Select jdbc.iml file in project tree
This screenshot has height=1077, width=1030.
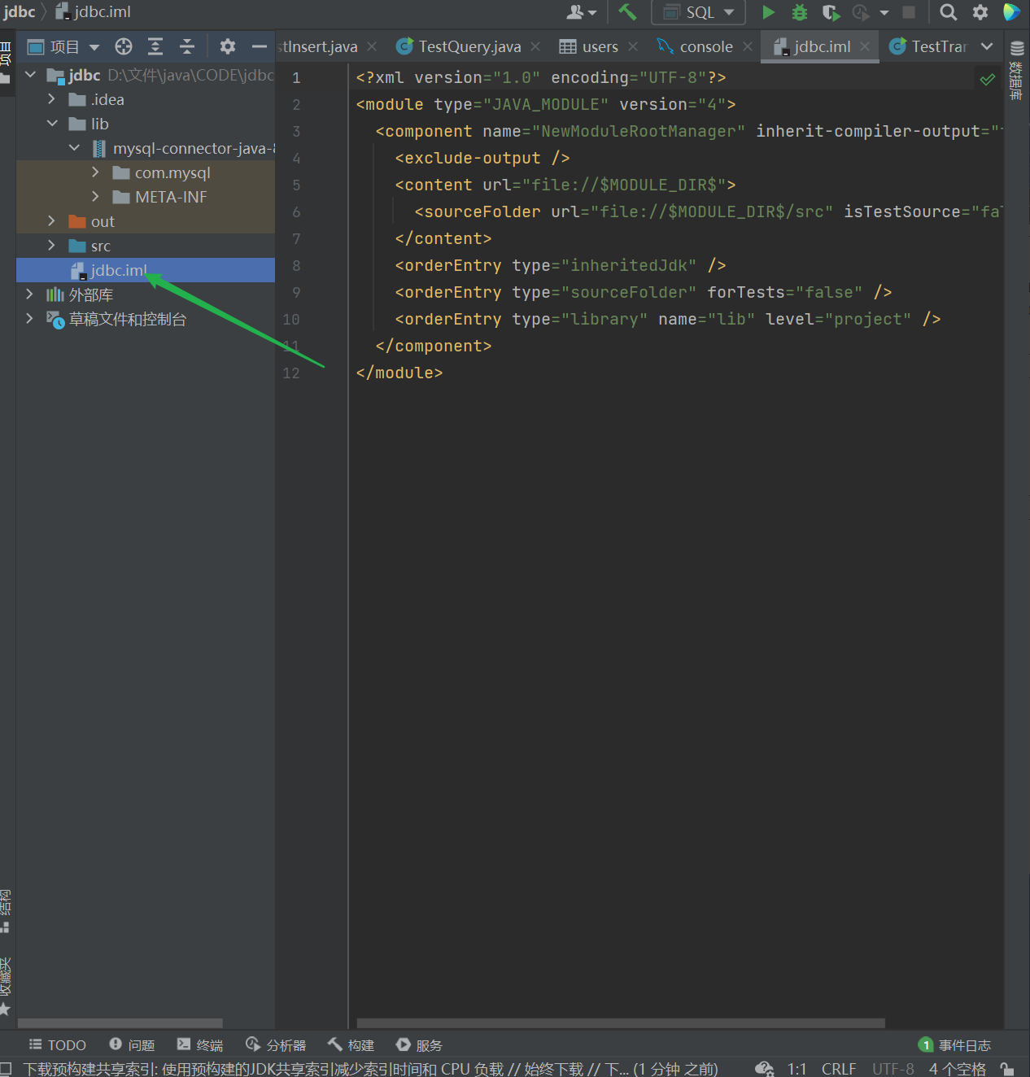pos(146,270)
